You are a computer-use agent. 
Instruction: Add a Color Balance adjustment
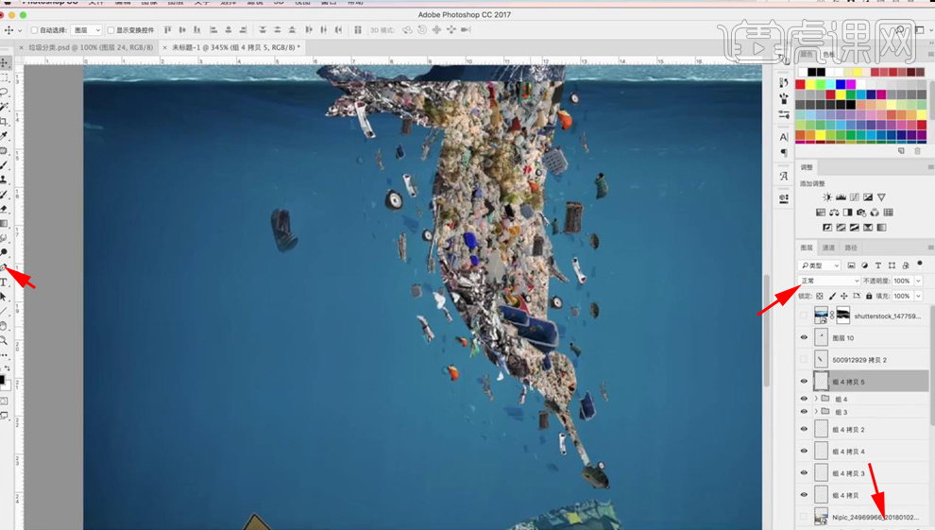click(834, 213)
